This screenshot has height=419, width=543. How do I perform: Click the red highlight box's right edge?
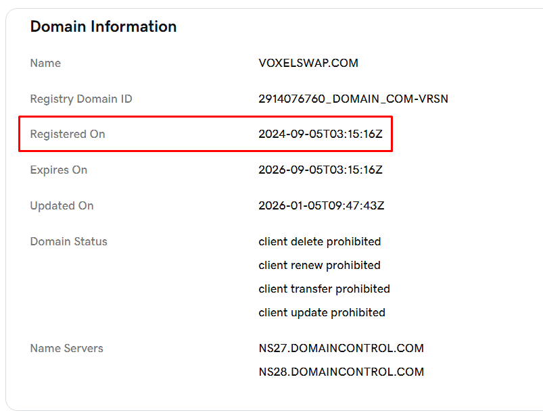[392, 134]
